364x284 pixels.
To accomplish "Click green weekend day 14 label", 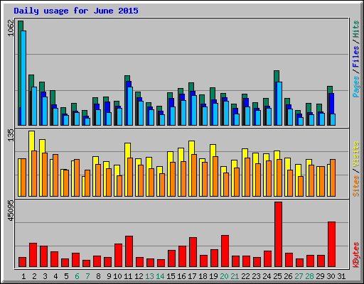I will click(160, 276).
